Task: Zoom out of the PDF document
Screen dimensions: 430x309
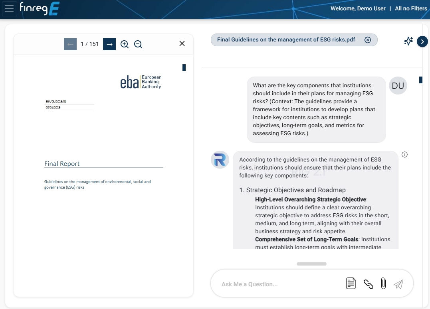Action: 138,44
